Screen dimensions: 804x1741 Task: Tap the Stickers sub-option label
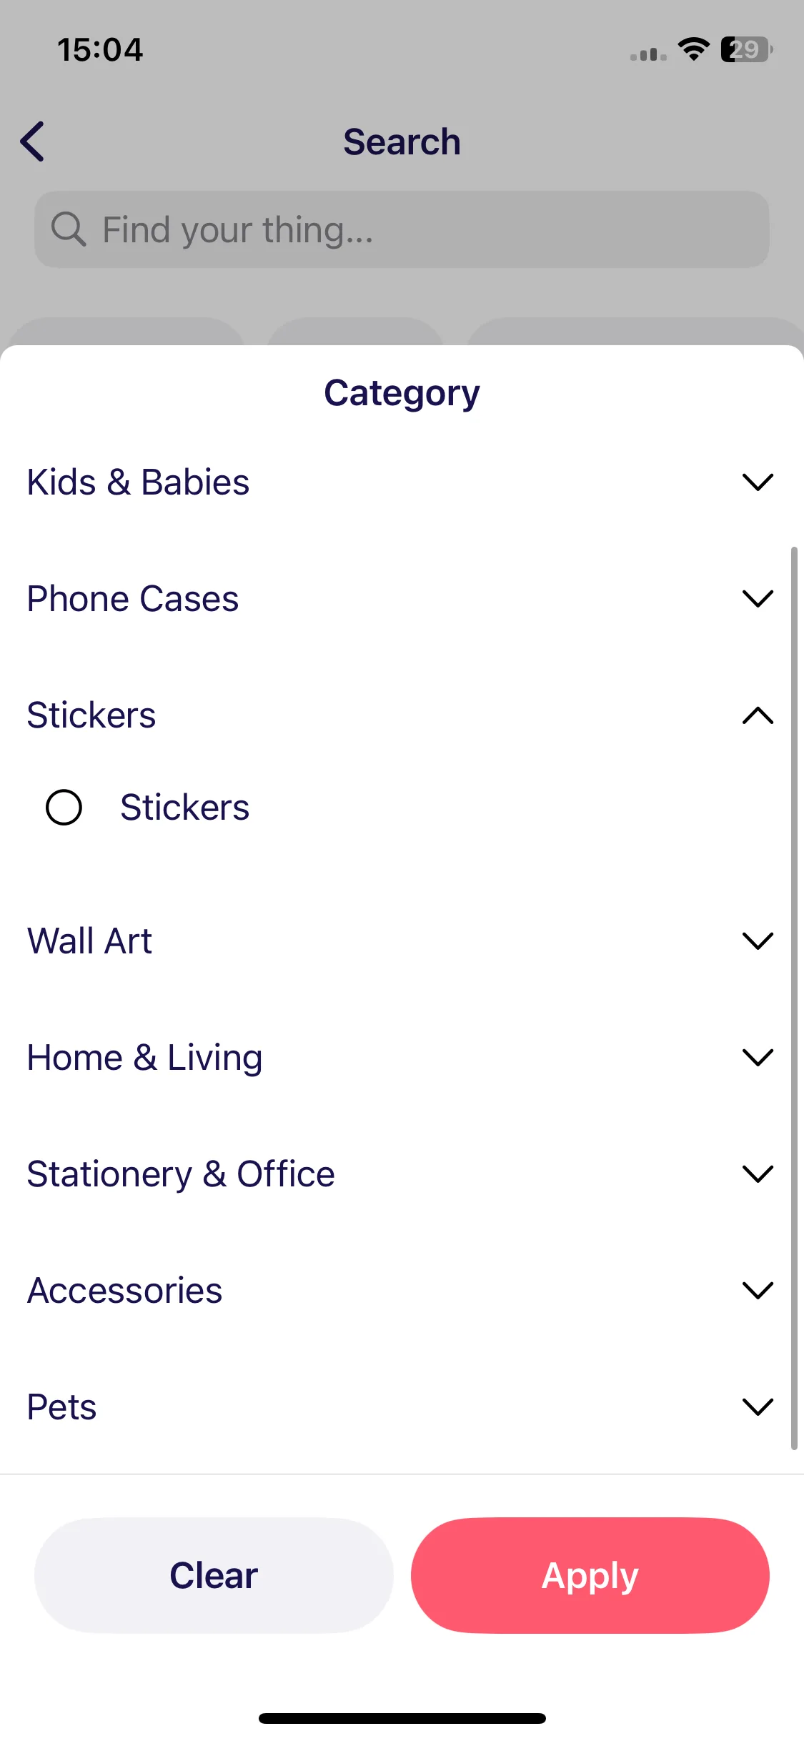(x=184, y=808)
